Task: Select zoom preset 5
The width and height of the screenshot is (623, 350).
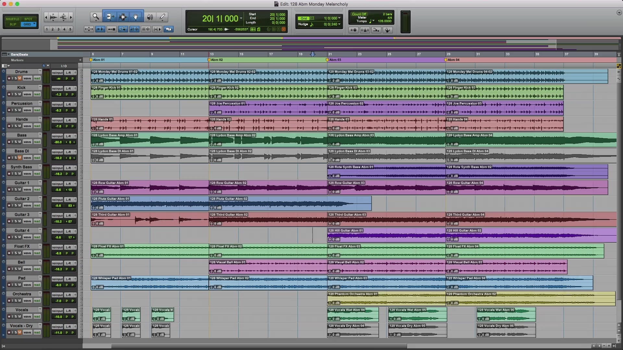Action: (70, 29)
